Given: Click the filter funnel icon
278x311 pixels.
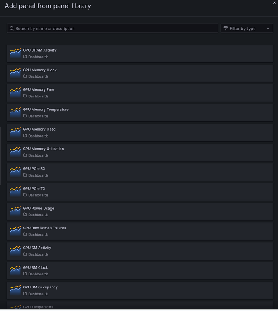Looking at the screenshot, I should pos(226,29).
